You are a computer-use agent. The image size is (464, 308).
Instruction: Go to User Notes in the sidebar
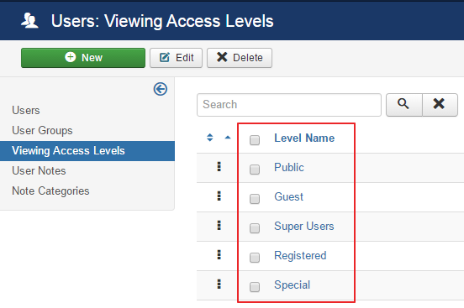click(39, 171)
